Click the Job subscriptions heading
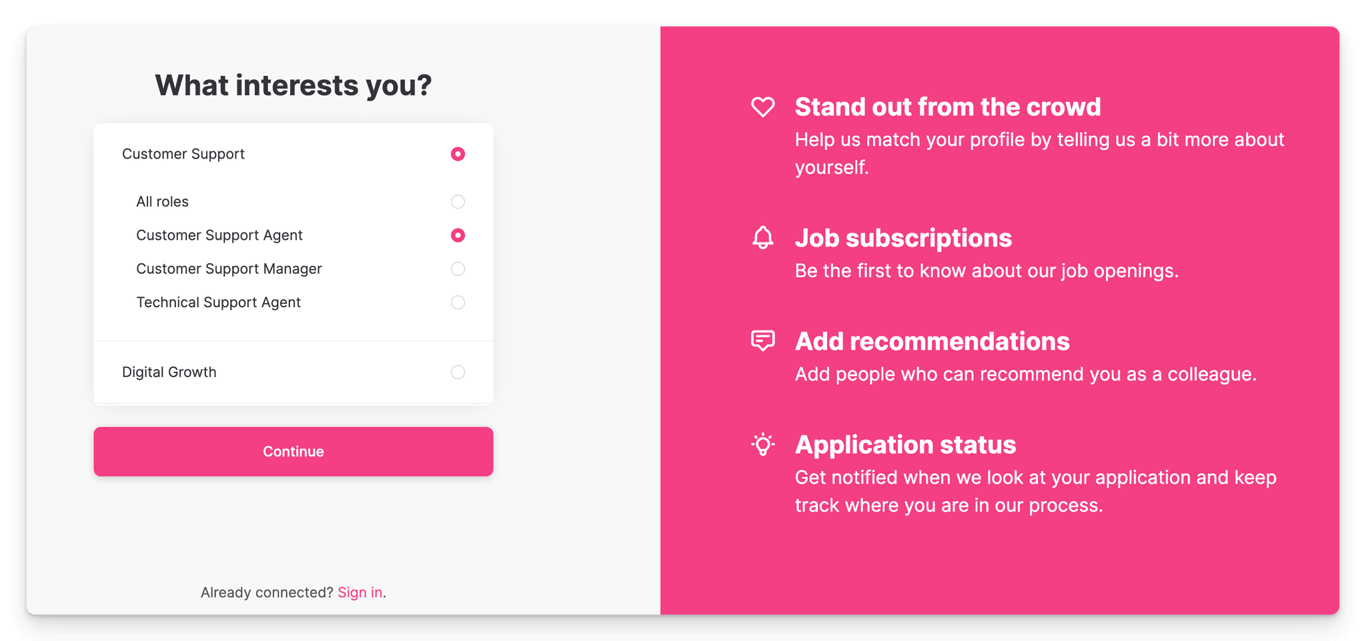The height and width of the screenshot is (641, 1366). (x=903, y=238)
